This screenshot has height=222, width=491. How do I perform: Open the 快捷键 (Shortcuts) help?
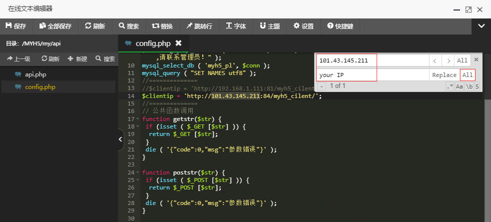coord(340,26)
